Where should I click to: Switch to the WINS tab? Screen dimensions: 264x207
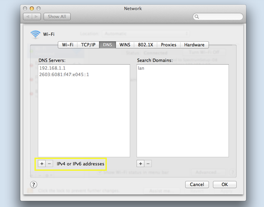[x=125, y=45]
